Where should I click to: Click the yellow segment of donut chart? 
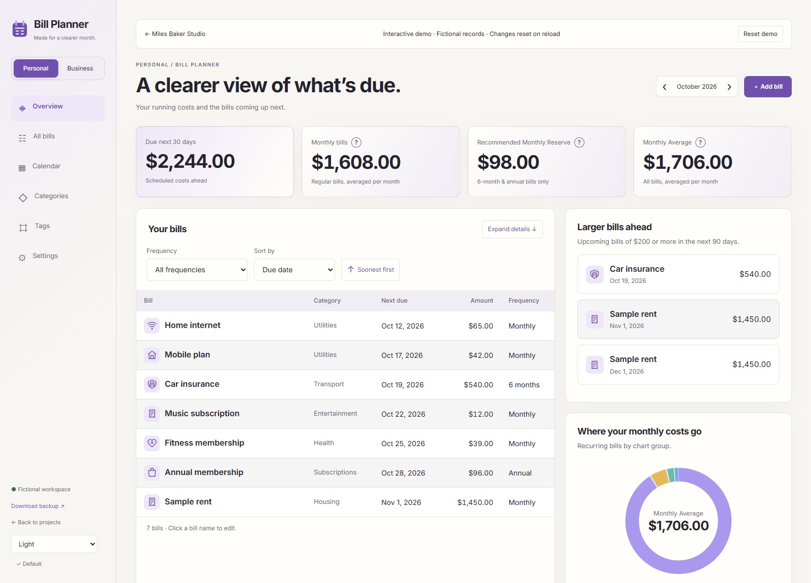pyautogui.click(x=659, y=478)
